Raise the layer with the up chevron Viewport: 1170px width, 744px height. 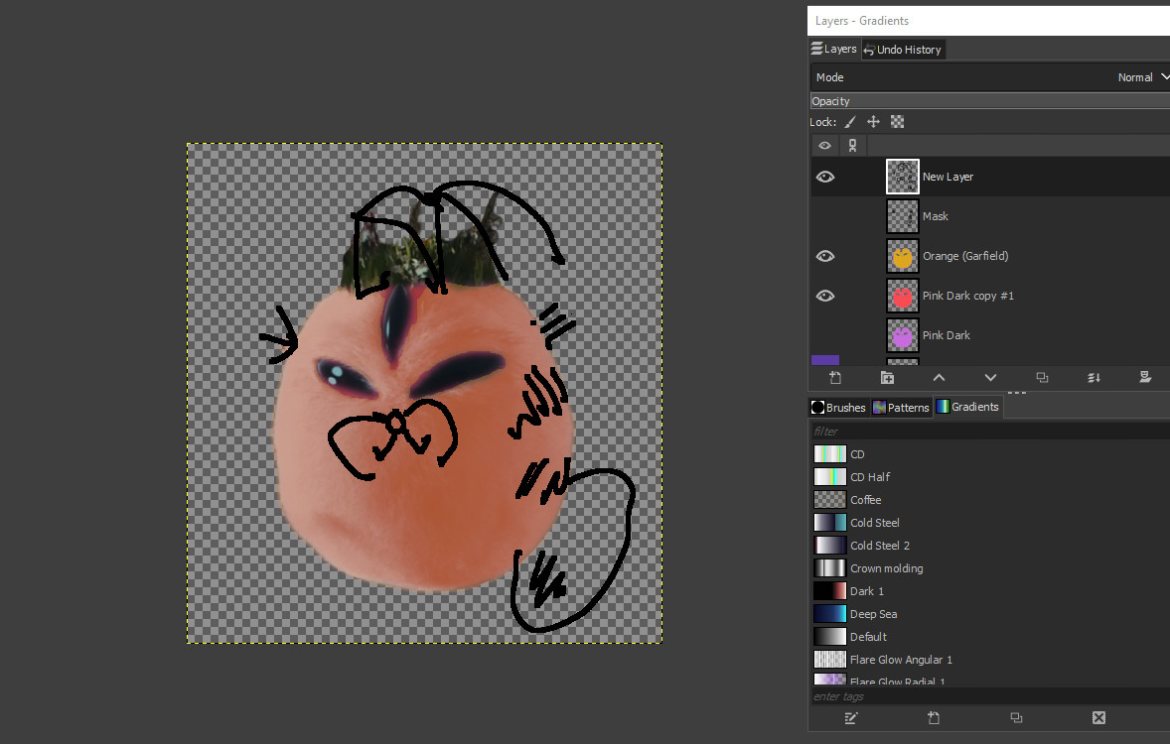click(939, 378)
